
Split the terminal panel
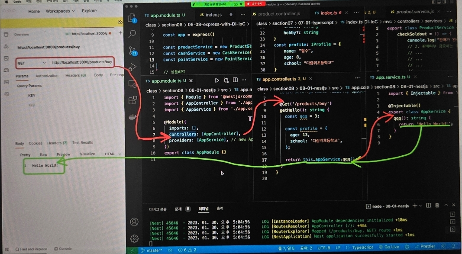click(x=429, y=206)
